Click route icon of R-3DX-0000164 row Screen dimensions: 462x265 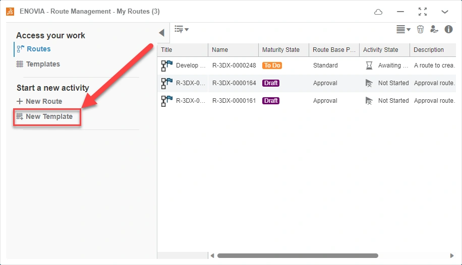coord(167,83)
